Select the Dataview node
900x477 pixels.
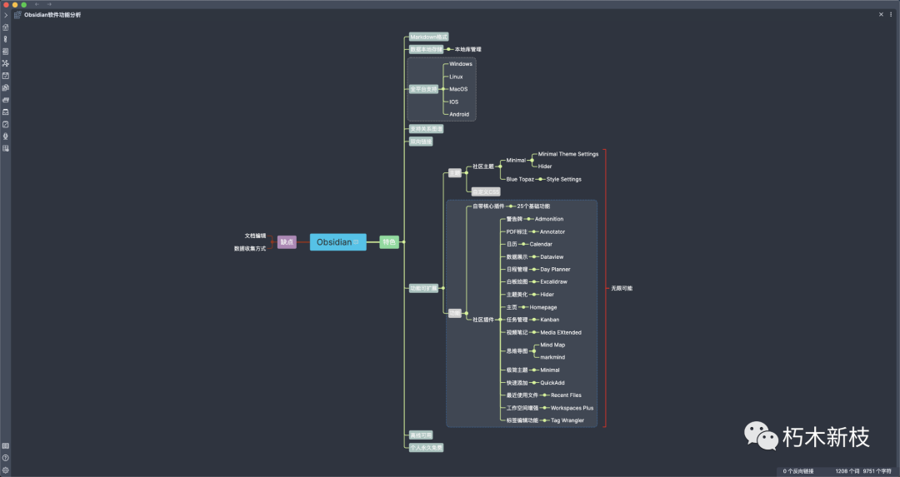click(552, 257)
